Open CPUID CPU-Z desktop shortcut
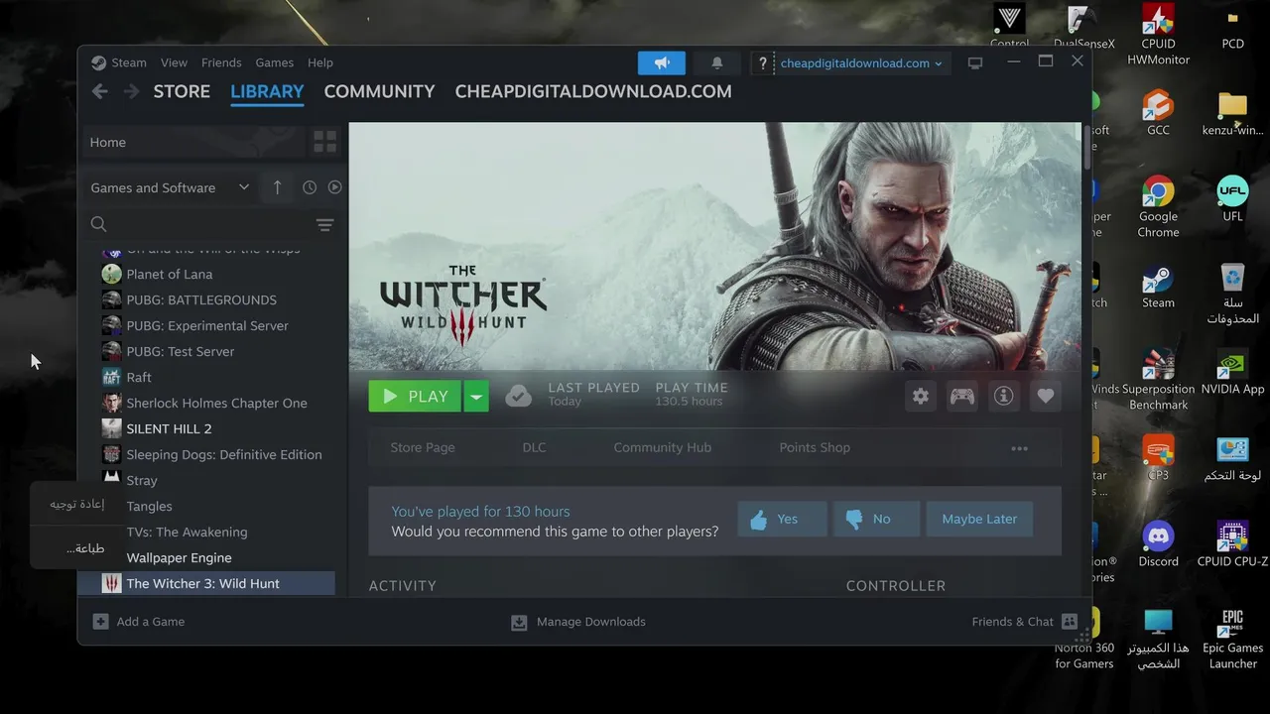 (x=1232, y=544)
